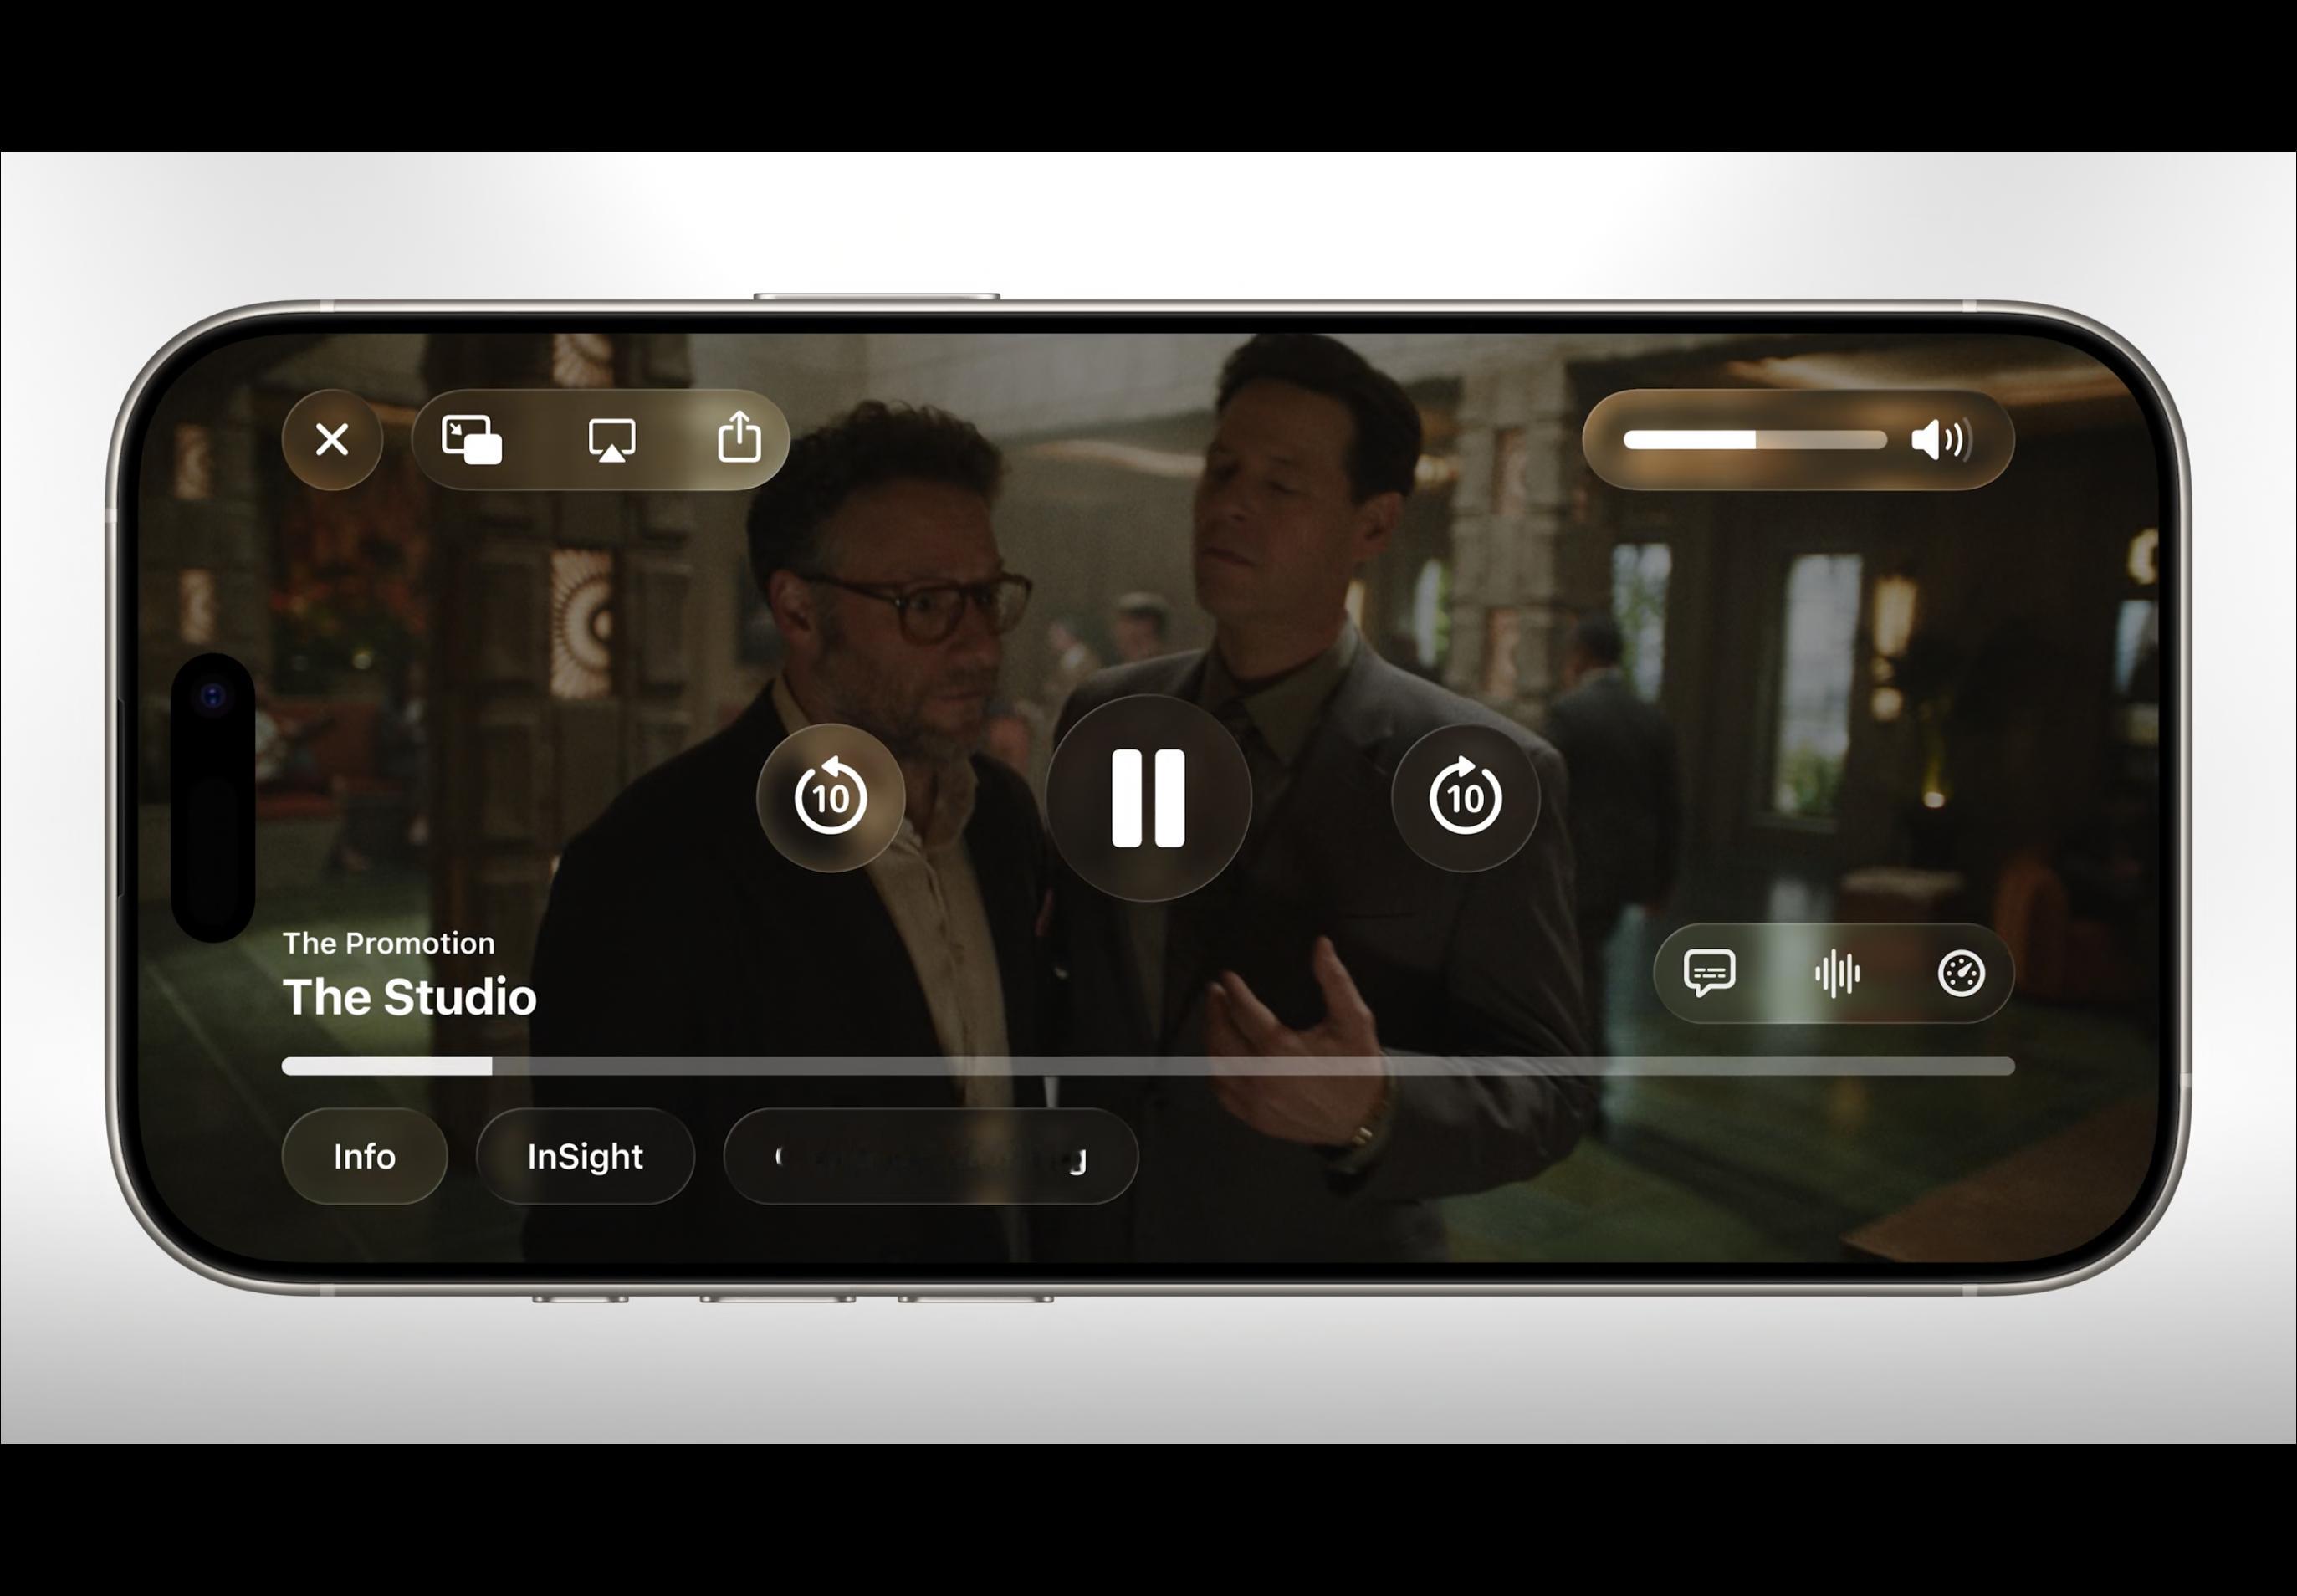Skip forward 10 seconds
Screen dimensions: 2297x1596
point(1465,798)
